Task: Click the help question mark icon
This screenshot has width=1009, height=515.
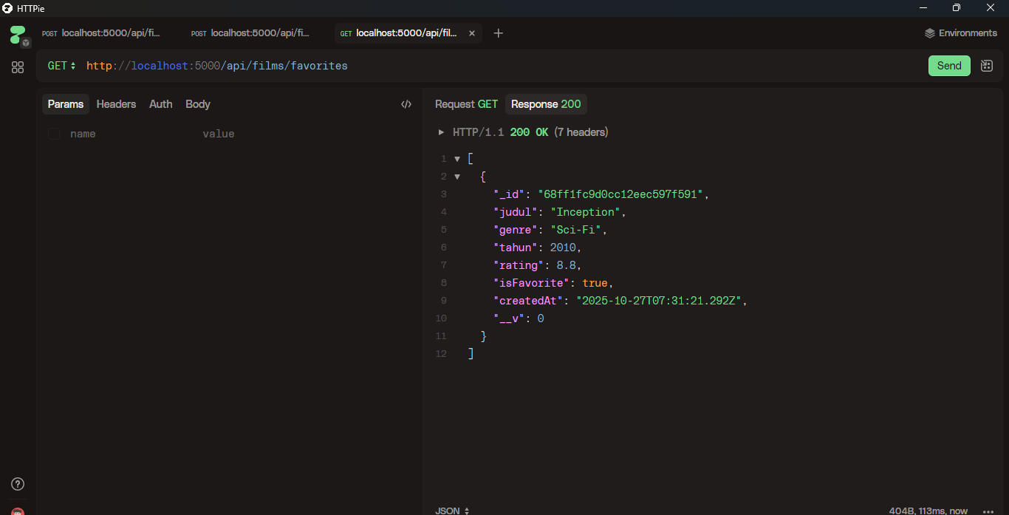Action: click(x=17, y=484)
